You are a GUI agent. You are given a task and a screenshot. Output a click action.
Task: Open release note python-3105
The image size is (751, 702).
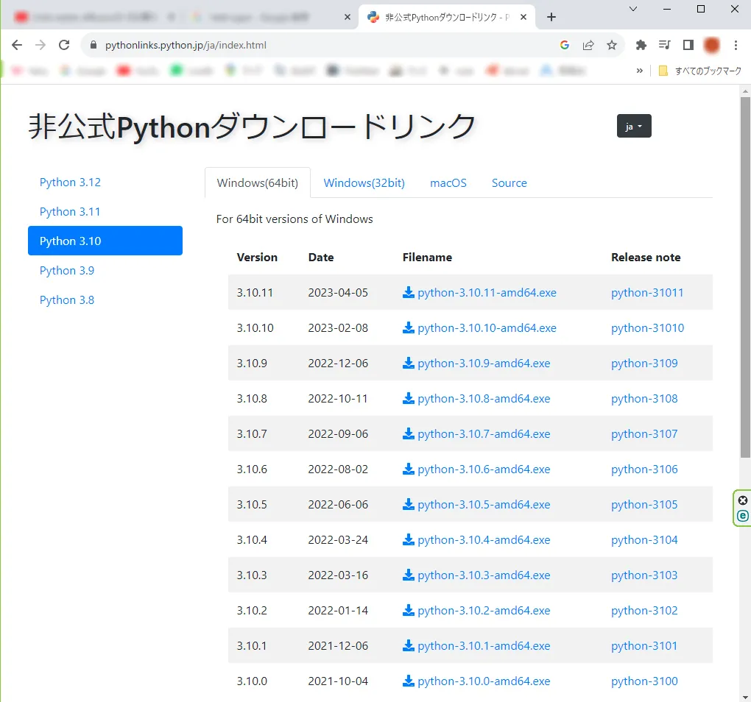(644, 504)
